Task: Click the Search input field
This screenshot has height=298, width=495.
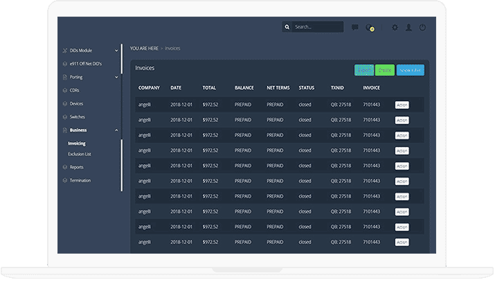Action: [x=317, y=27]
